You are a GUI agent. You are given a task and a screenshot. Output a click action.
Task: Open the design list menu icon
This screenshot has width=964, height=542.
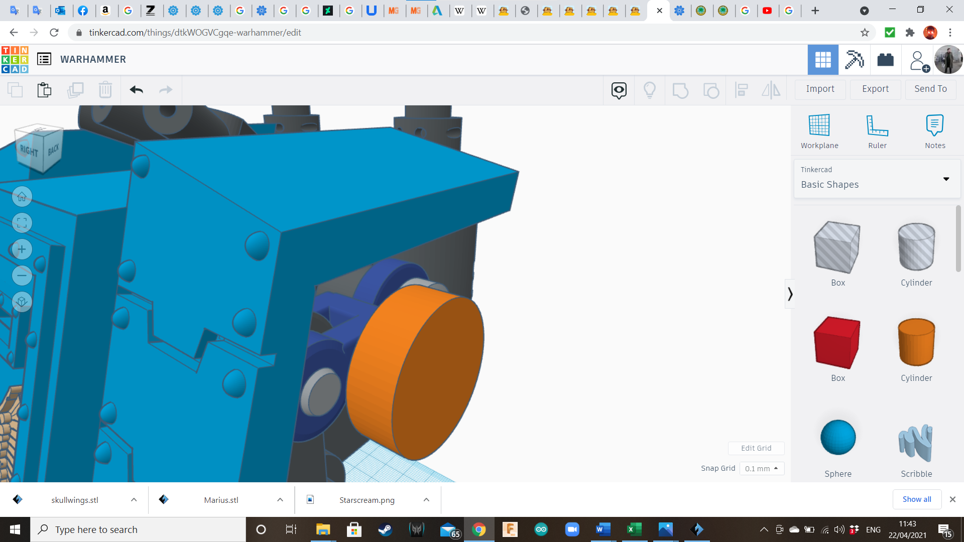tap(44, 59)
